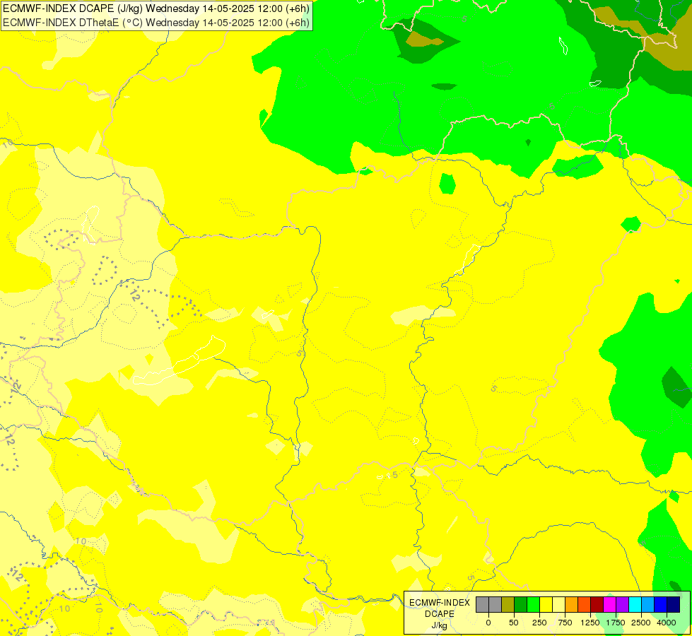Select the dark red legend swatch
The width and height of the screenshot is (692, 636).
tap(597, 604)
